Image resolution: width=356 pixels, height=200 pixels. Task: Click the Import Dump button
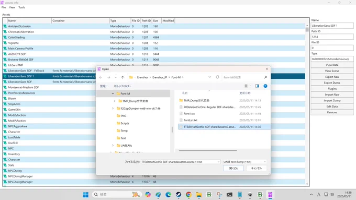pos(332,101)
